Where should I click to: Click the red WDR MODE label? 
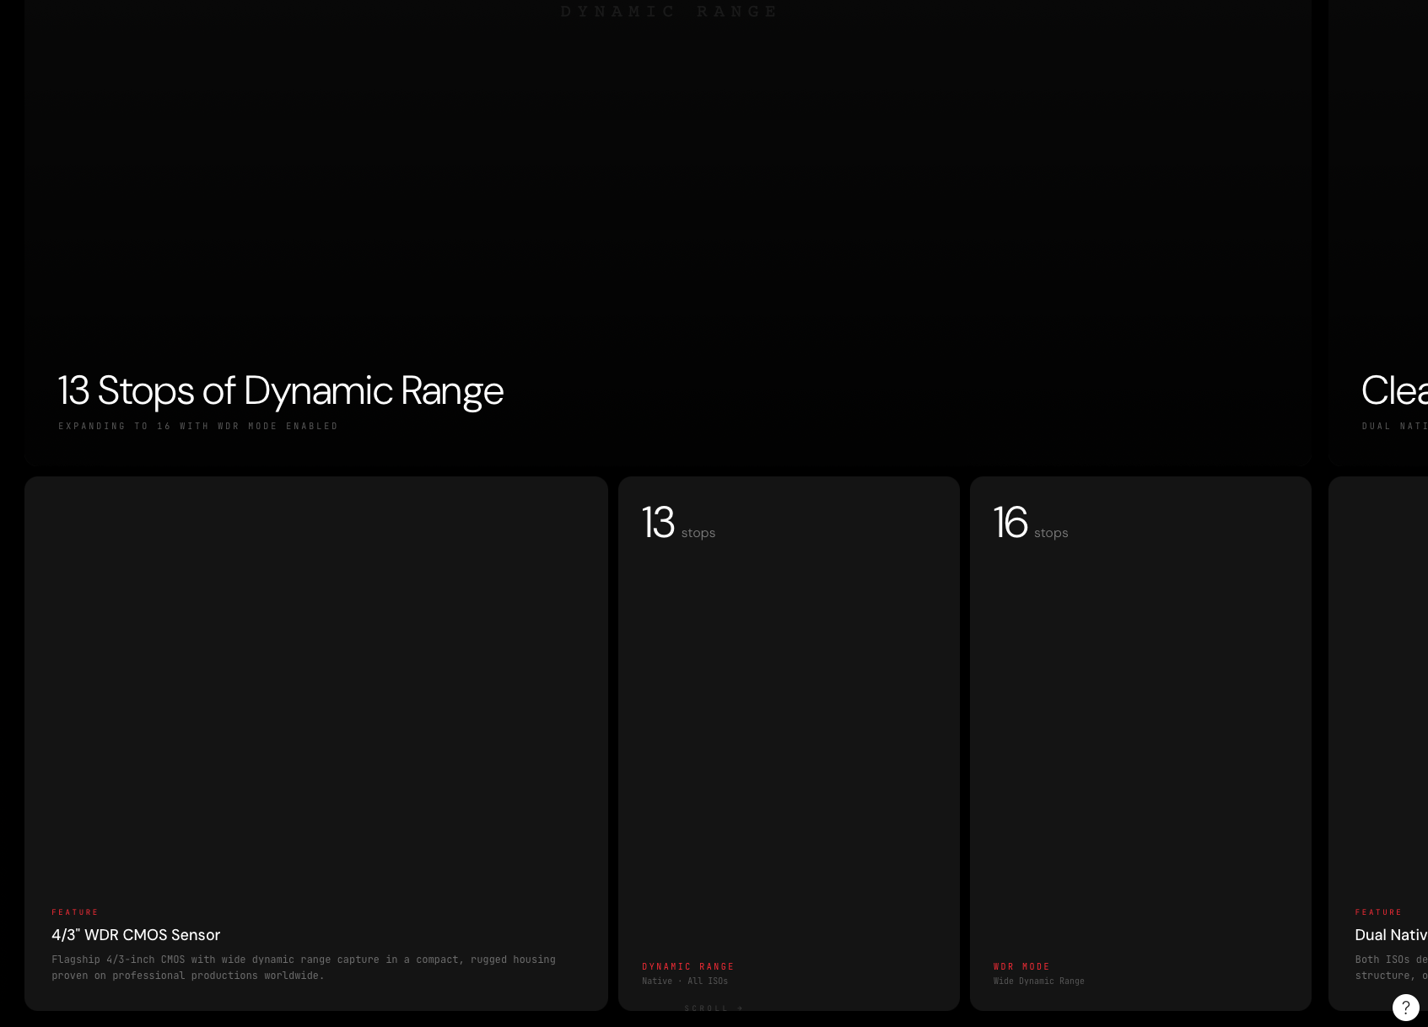point(1021,966)
